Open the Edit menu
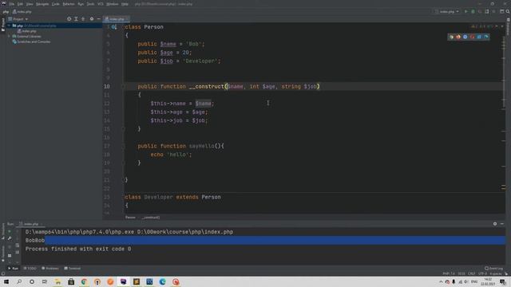Image resolution: width=511 pixels, height=287 pixels. (20, 4)
